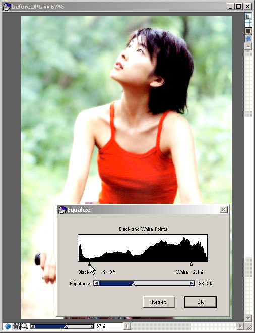
Task: Click the before.JPG window title icon
Action: [7, 7]
